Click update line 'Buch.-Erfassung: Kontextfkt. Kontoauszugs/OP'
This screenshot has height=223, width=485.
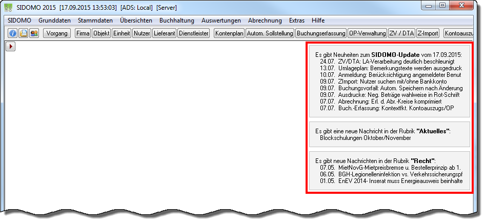click(x=396, y=108)
